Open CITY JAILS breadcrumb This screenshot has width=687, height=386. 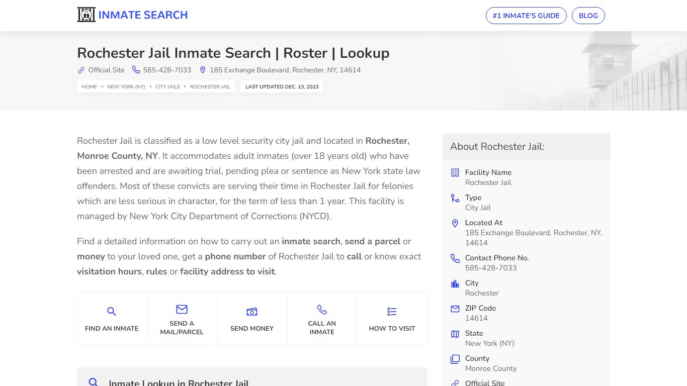(x=167, y=86)
